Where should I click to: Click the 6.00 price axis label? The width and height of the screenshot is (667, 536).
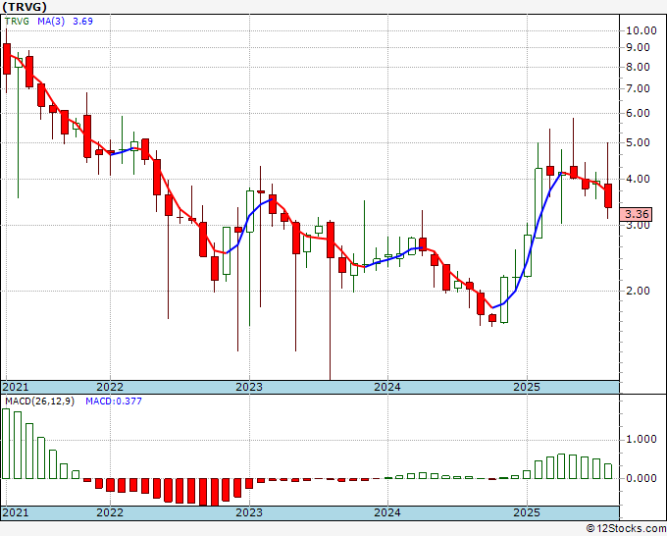point(638,114)
